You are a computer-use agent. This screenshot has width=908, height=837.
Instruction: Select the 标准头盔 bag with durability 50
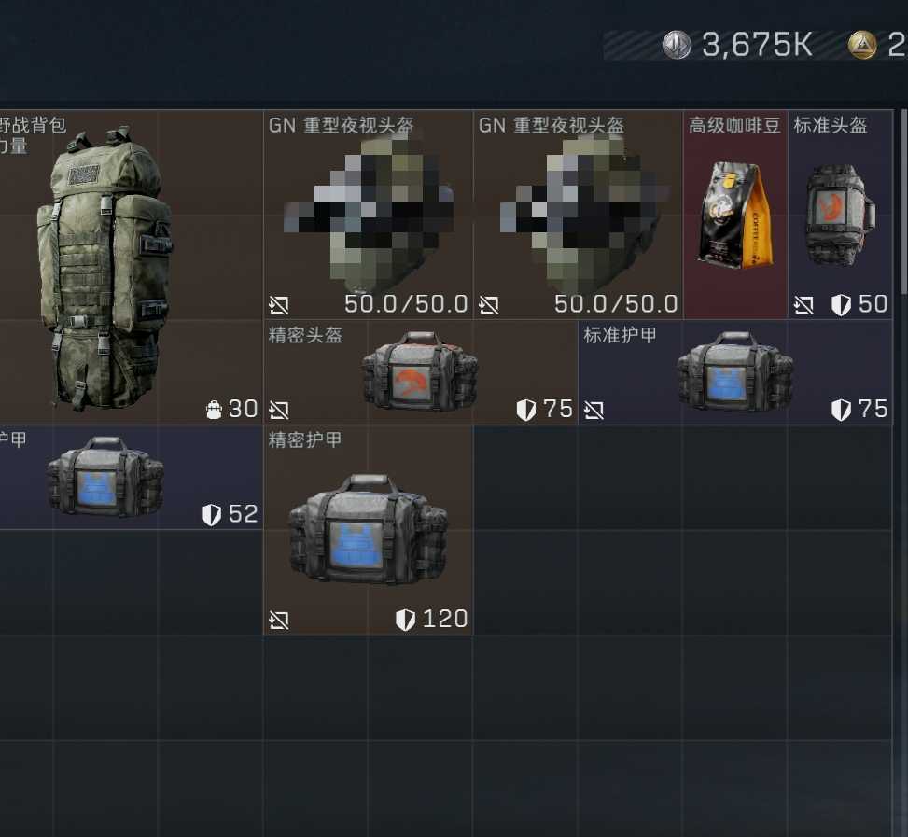(840, 215)
